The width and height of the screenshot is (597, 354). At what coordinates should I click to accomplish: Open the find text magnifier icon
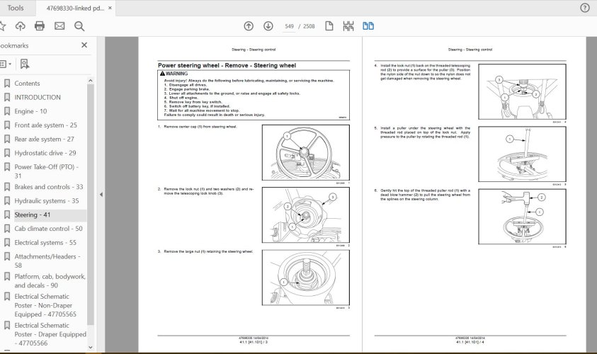pos(79,26)
